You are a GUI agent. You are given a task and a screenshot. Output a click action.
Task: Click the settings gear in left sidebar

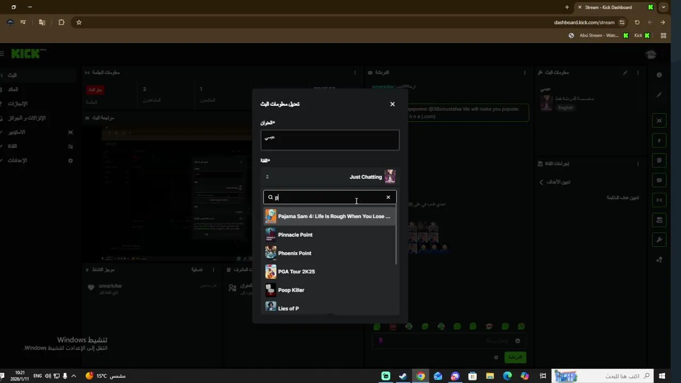70,160
